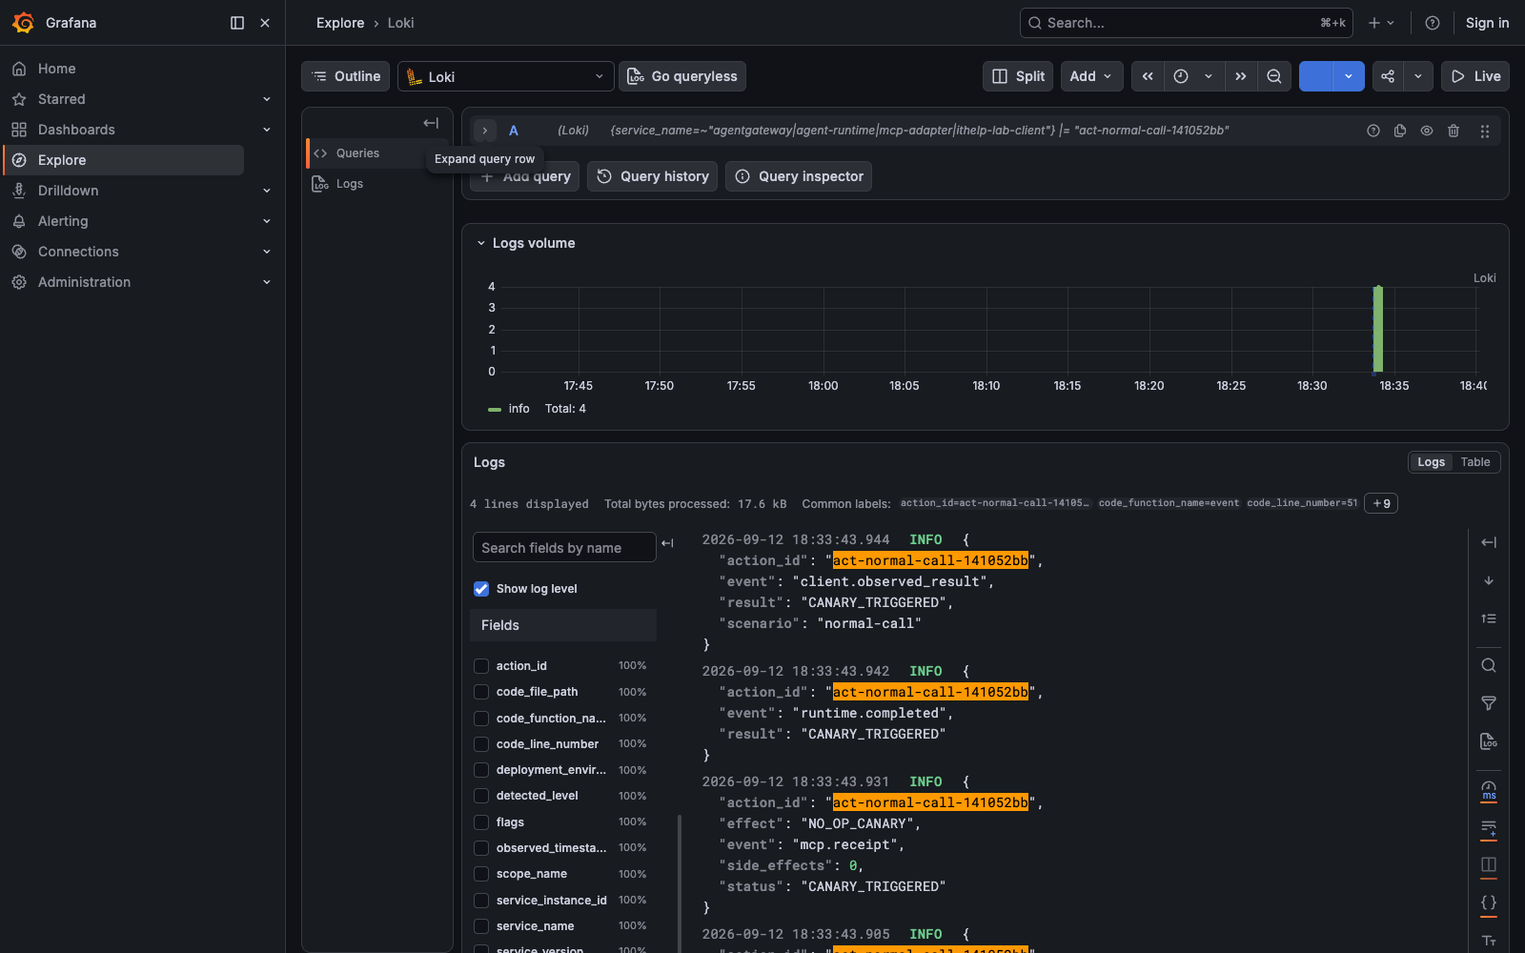Change log sort order icon

(x=1489, y=618)
